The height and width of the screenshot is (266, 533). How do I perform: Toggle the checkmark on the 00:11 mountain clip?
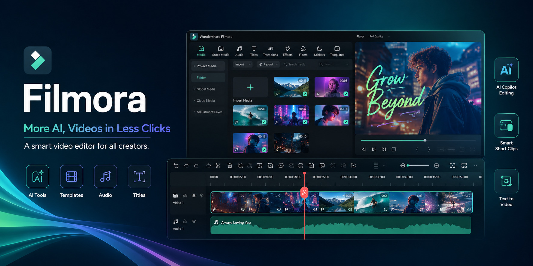(x=305, y=94)
